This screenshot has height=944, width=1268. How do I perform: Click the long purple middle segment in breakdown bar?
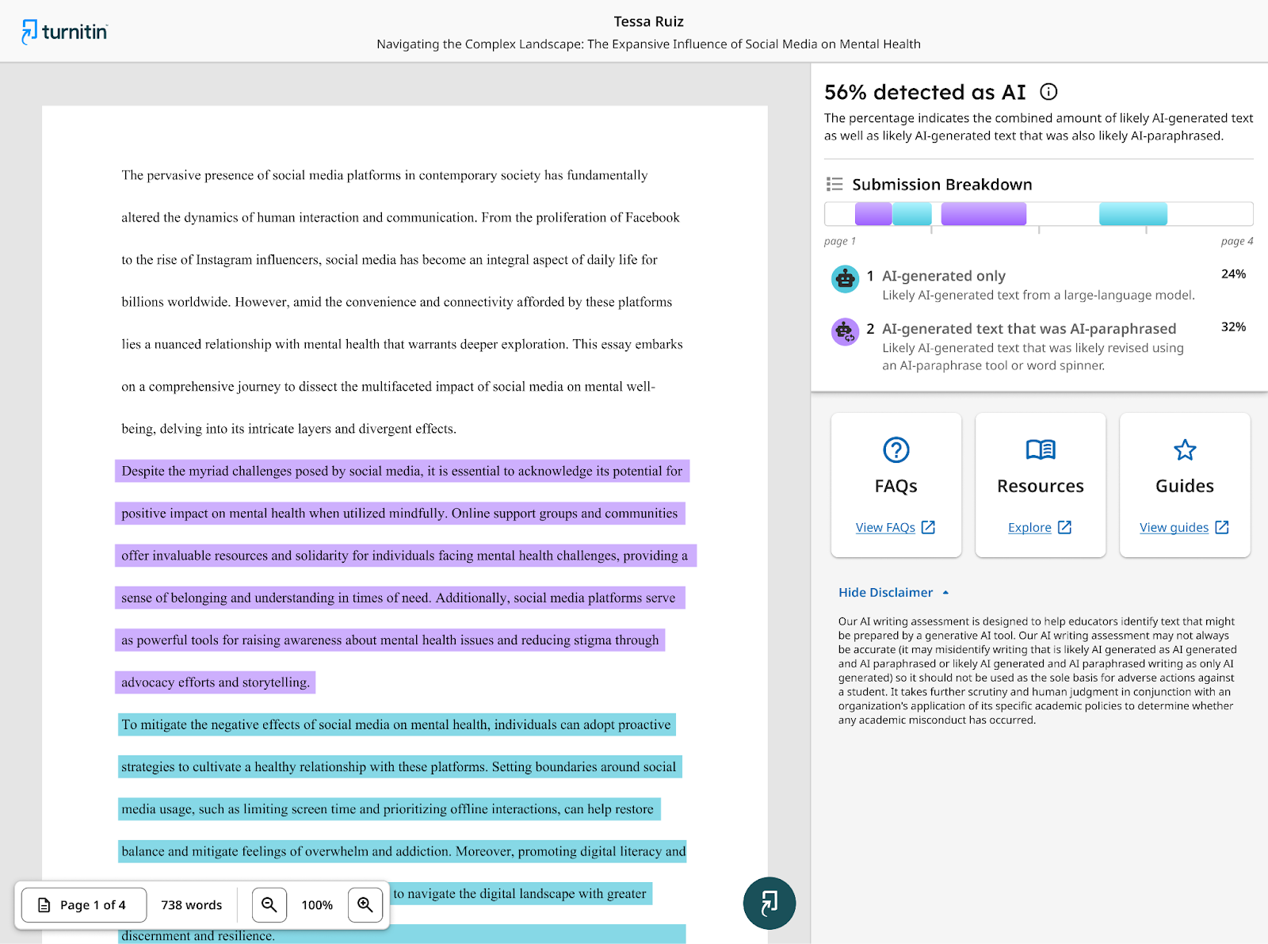pos(983,214)
